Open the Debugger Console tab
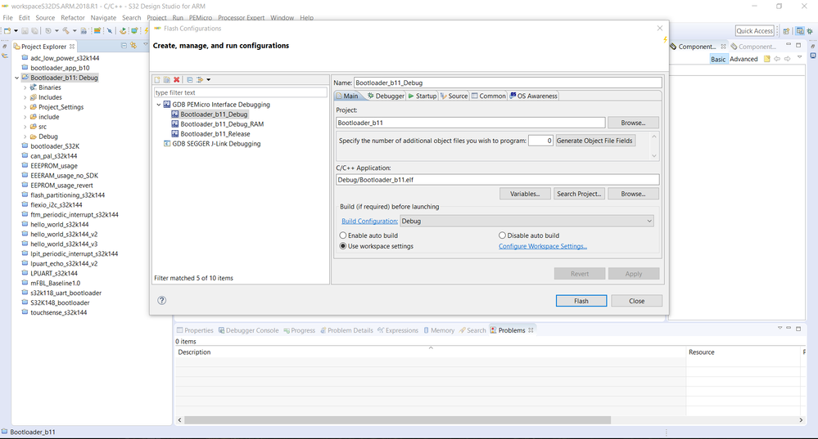Viewport: 818px width, 439px height. [x=248, y=330]
